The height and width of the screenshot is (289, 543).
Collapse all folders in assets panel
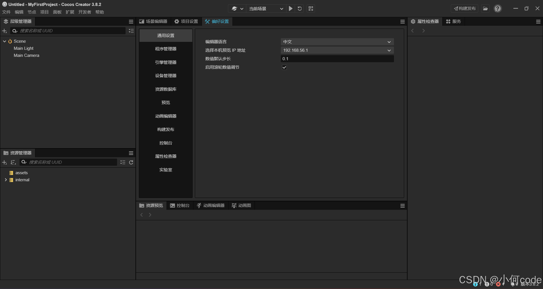[x=123, y=162]
